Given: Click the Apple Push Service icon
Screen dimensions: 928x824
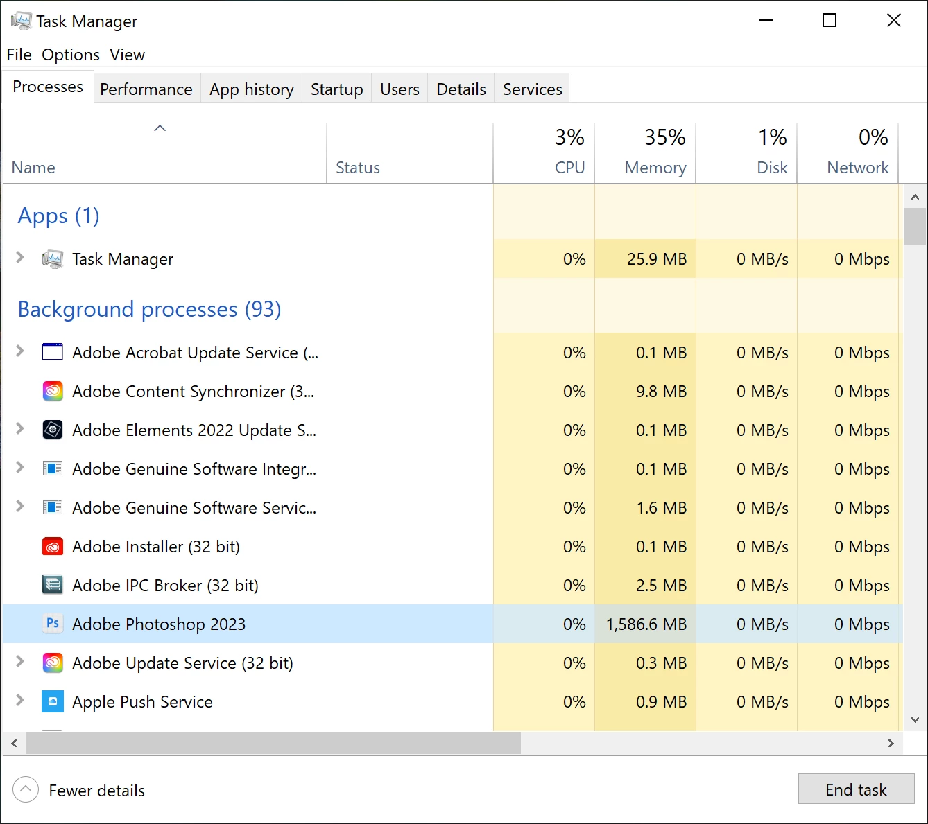Looking at the screenshot, I should click(53, 702).
